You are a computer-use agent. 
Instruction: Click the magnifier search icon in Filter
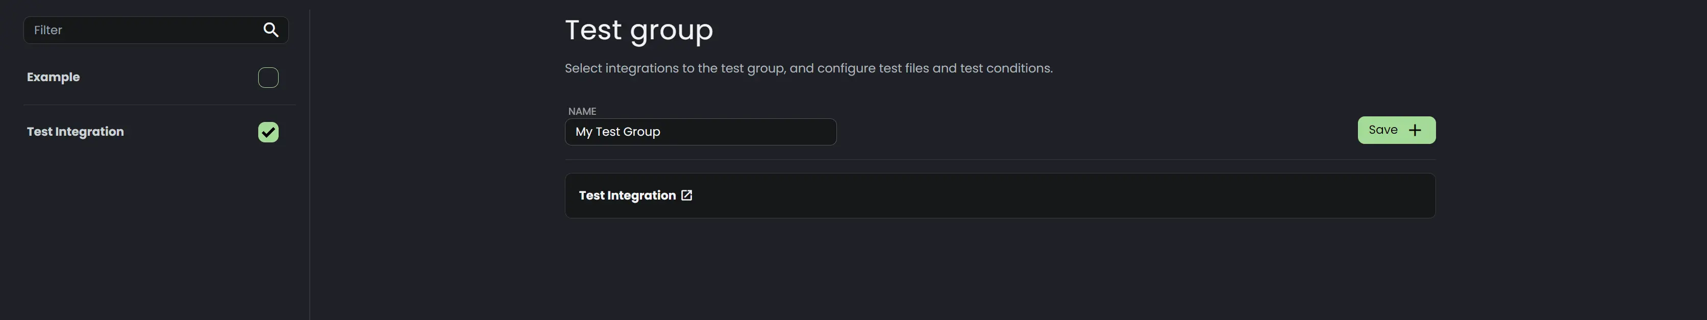coord(270,30)
